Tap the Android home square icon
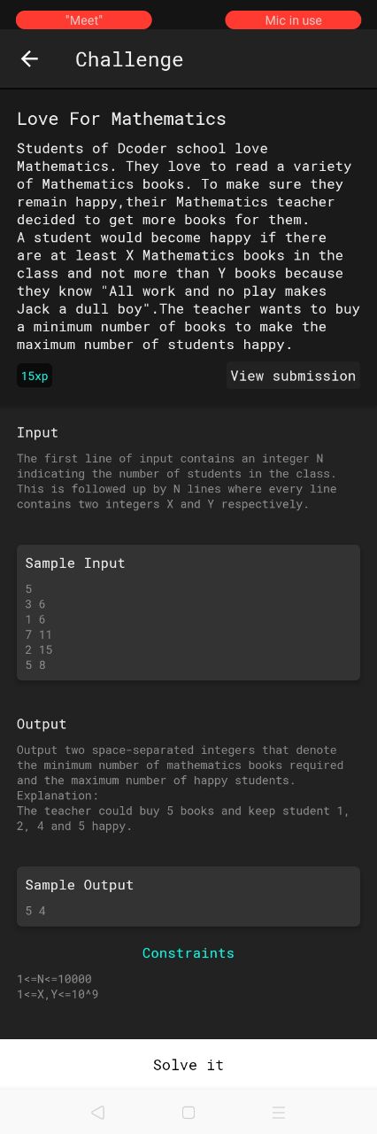Image resolution: width=377 pixels, height=1134 pixels. point(188,1112)
